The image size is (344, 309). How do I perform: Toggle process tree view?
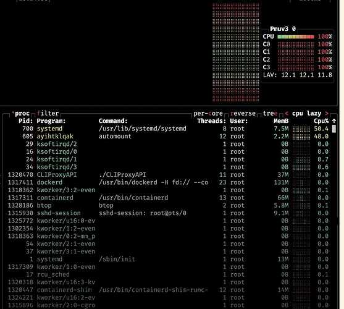[270, 113]
